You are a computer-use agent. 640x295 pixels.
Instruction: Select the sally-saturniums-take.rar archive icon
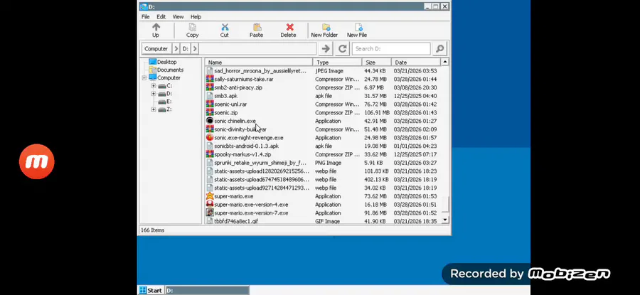210,79
